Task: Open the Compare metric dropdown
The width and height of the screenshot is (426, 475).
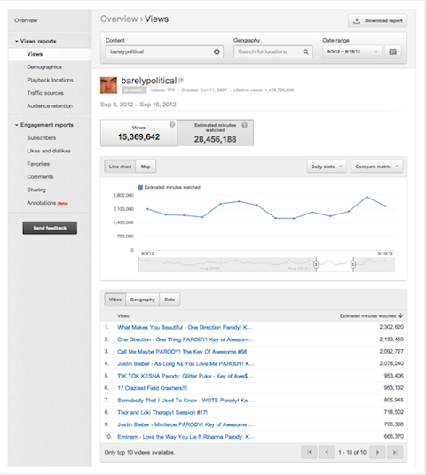Action: click(x=376, y=167)
